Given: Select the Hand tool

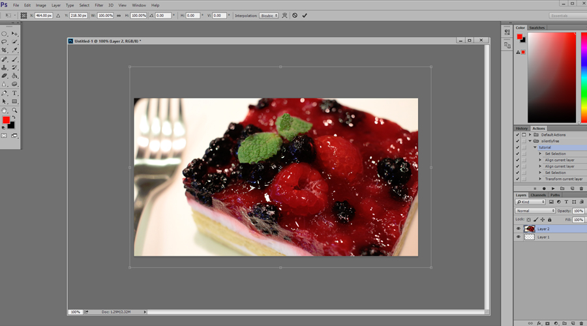Looking at the screenshot, I should point(5,110).
